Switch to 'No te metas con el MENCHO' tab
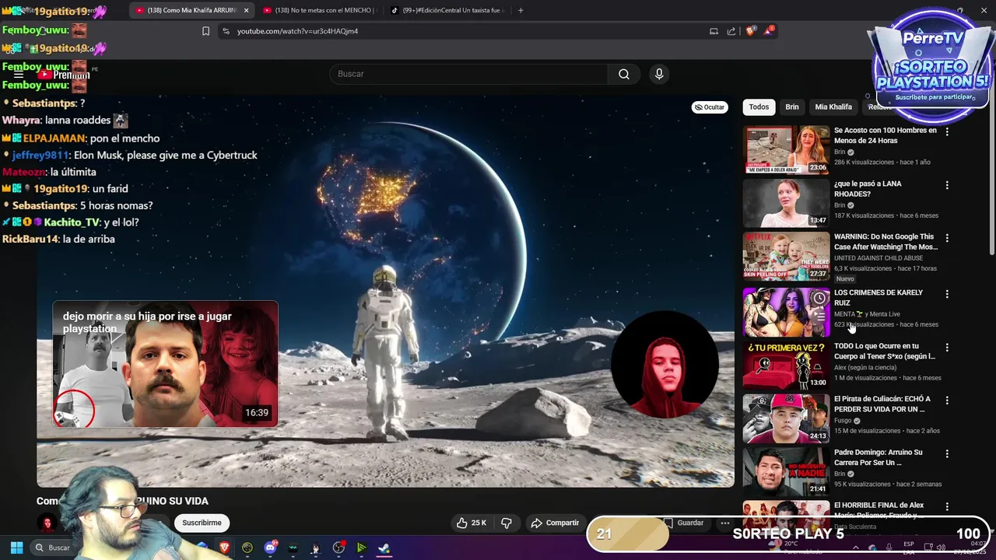The height and width of the screenshot is (560, 996). [x=319, y=10]
